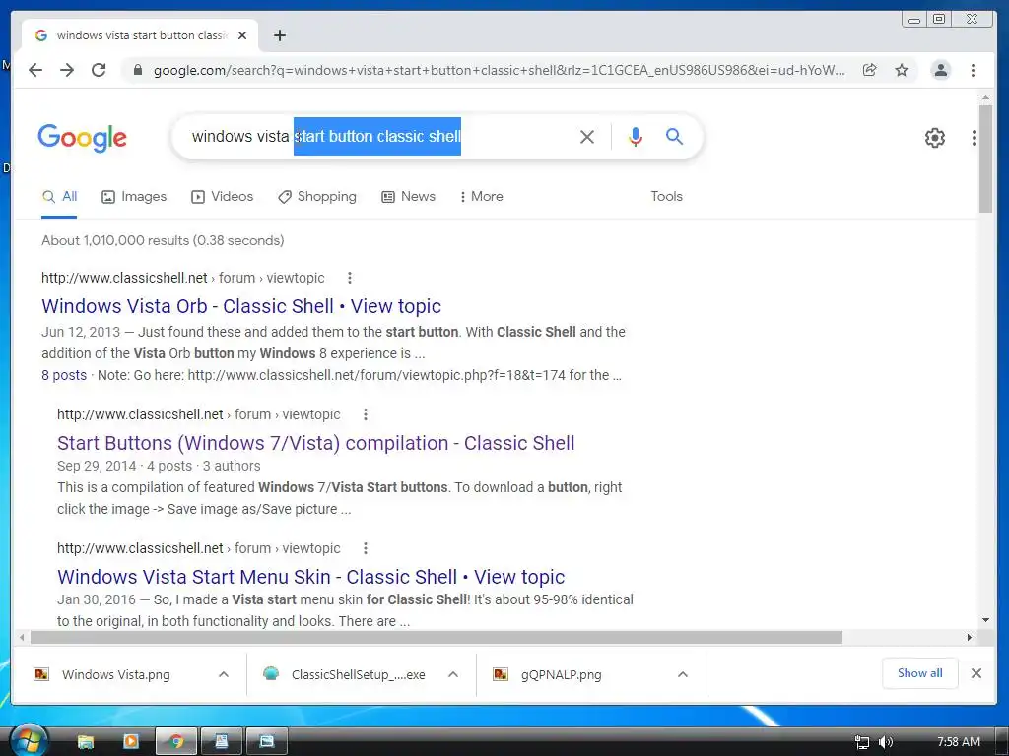The width and height of the screenshot is (1009, 756).
Task: Open Windows Vista Orb - Classic Shell result
Action: click(x=241, y=306)
